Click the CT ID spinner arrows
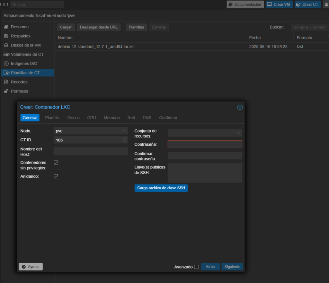The image size is (329, 283). [x=124, y=140]
